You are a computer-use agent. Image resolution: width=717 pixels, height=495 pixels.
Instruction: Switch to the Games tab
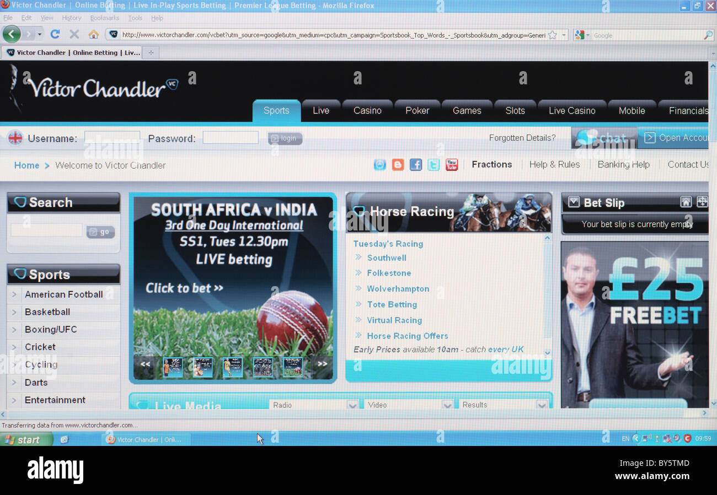click(467, 111)
